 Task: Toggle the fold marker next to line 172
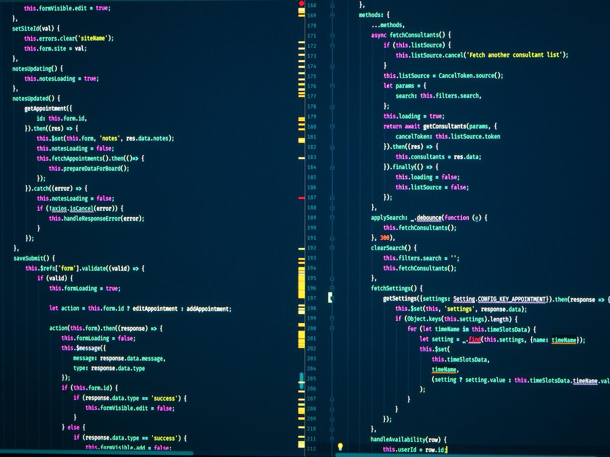(x=333, y=46)
